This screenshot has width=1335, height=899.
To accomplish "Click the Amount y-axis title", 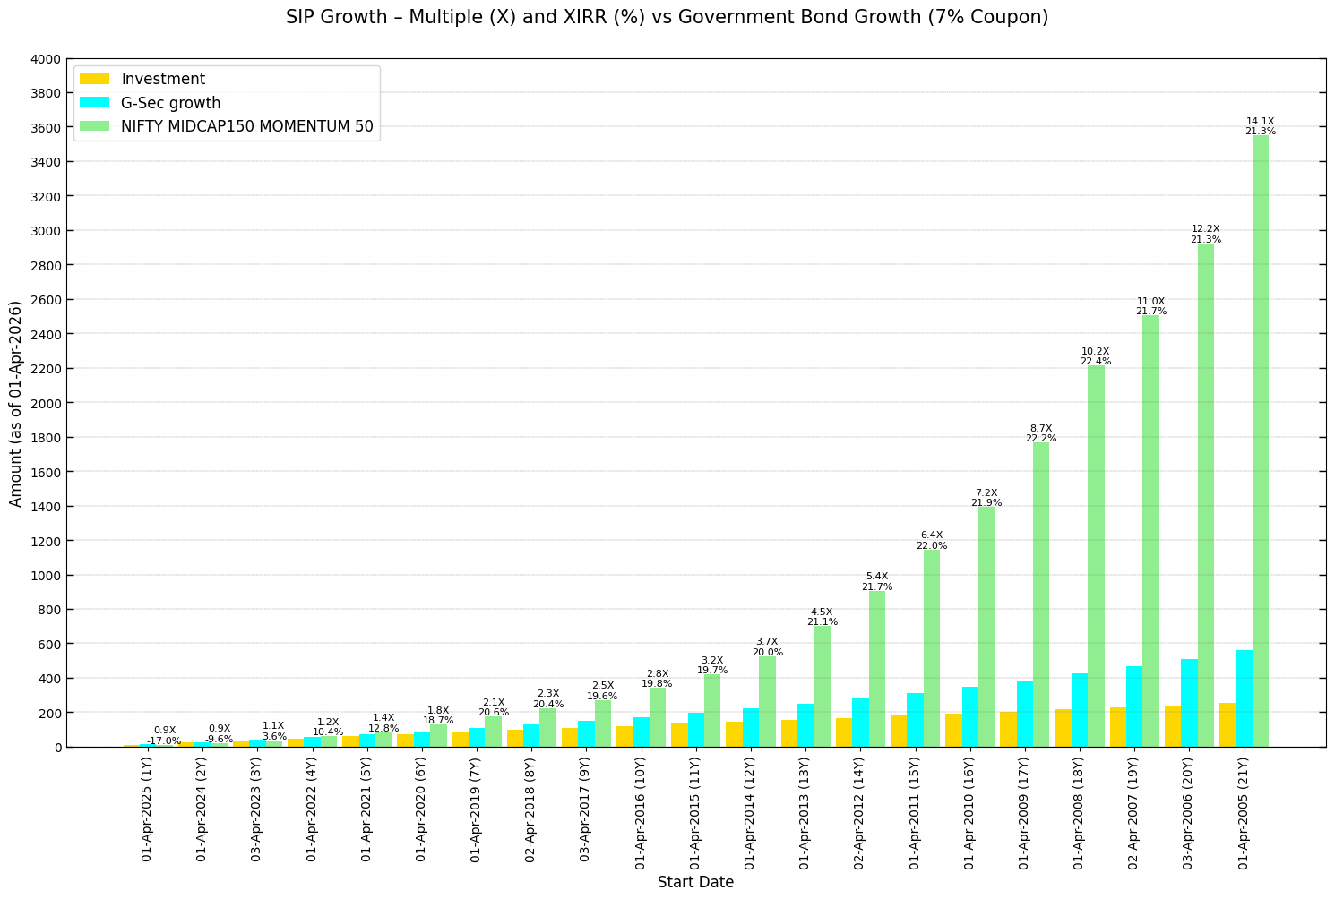I will (13, 400).
